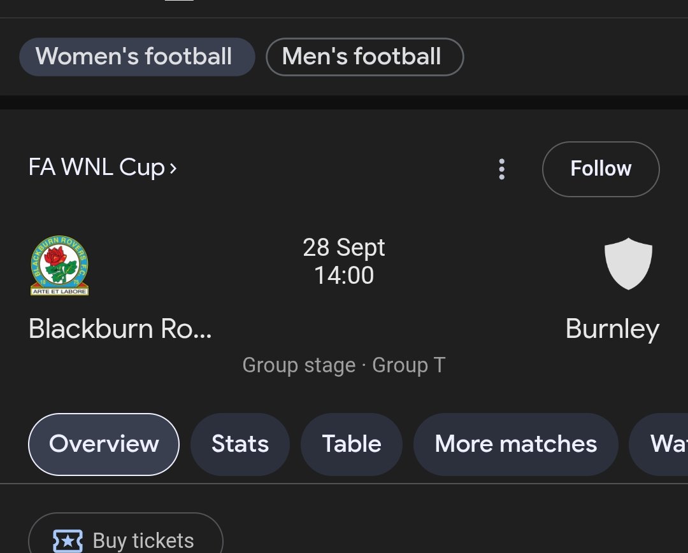
Task: Click the Blackburn Rovers club crest
Action: pos(60,265)
